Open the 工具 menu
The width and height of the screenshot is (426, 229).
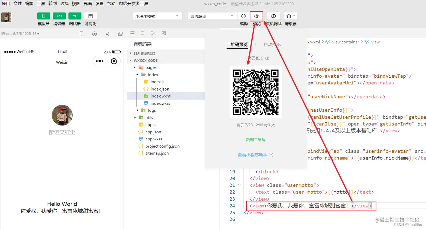41,3
